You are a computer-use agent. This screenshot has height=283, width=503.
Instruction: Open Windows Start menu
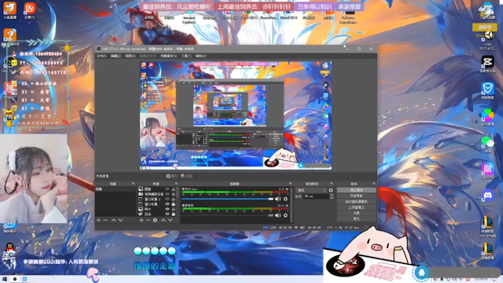point(4,279)
